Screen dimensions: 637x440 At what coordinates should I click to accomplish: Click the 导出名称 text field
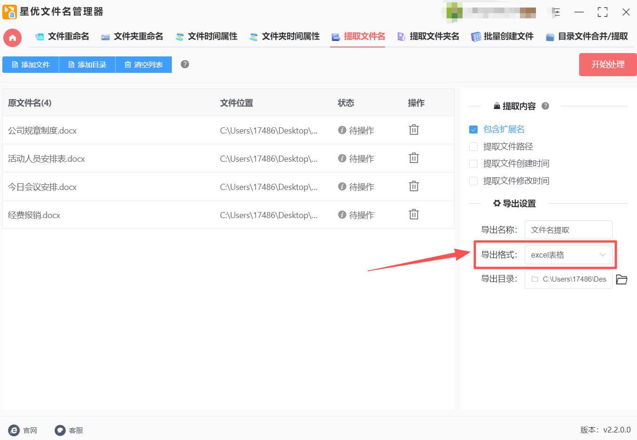(x=568, y=230)
